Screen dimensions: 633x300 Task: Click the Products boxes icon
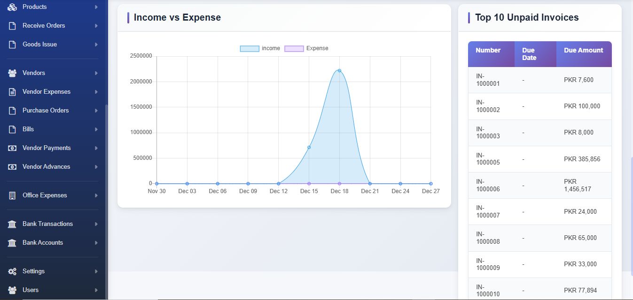[12, 7]
